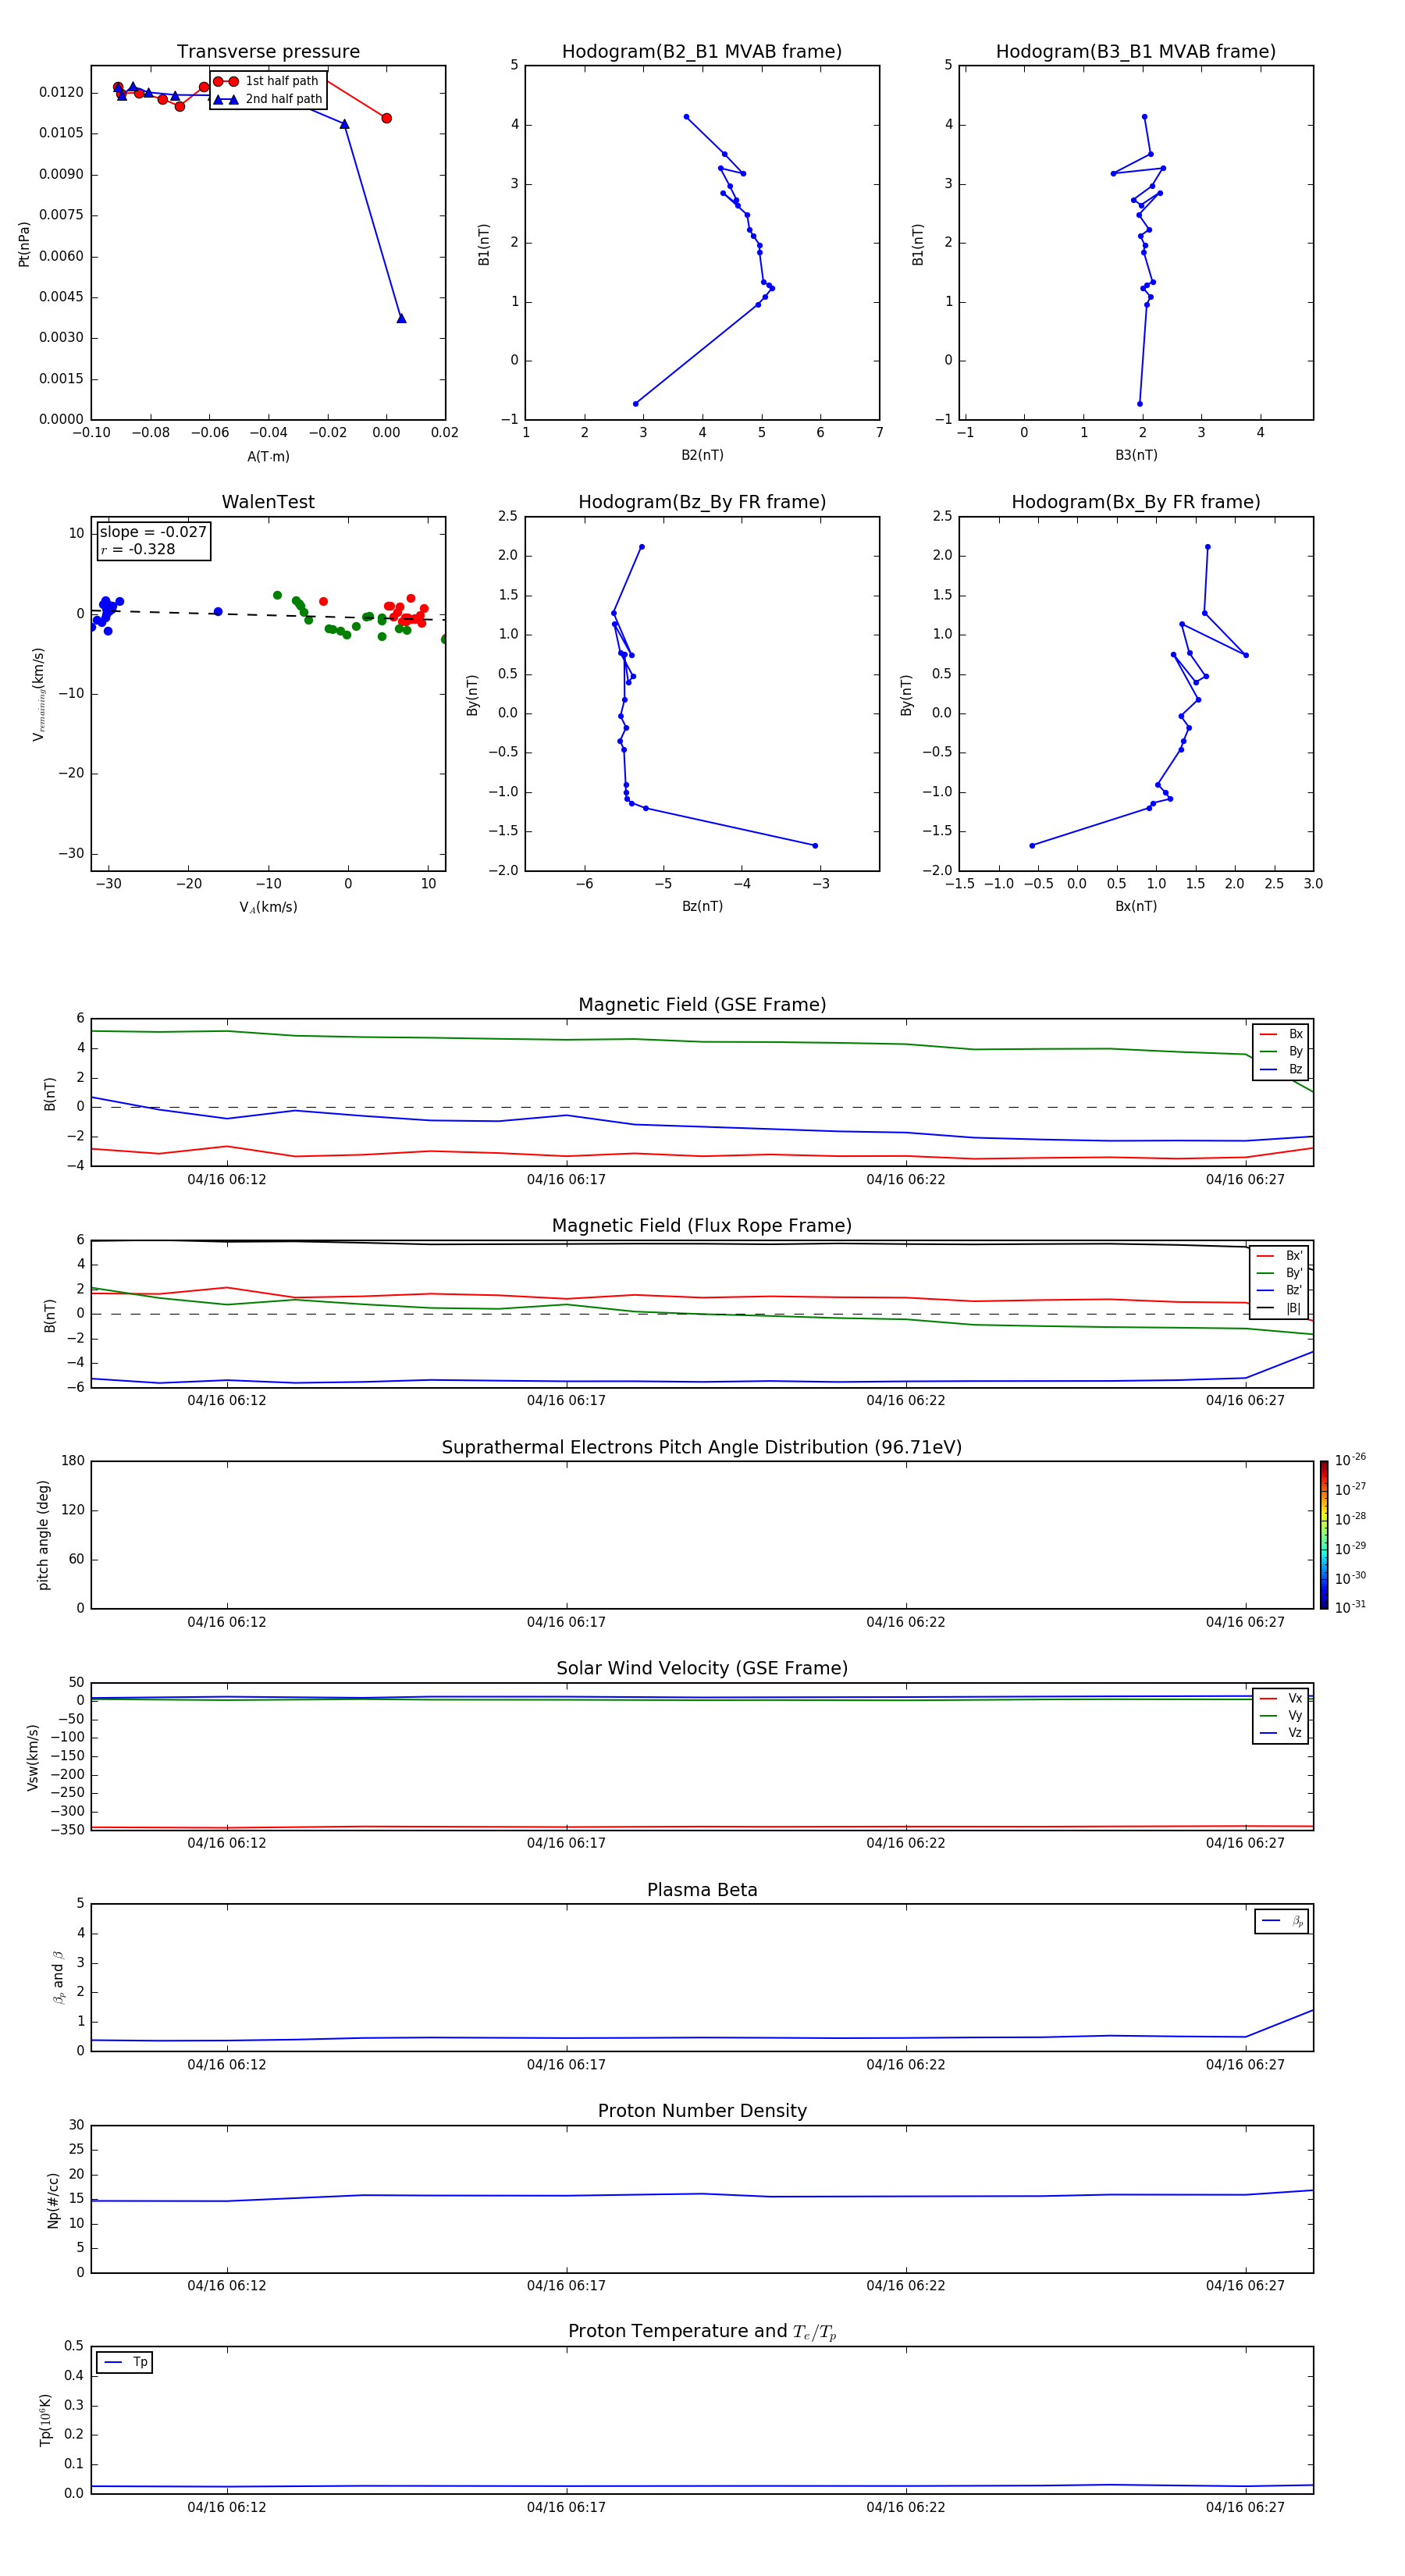
Task: Select By legend entry in GSE magnetic field plot
Action: [1281, 1051]
